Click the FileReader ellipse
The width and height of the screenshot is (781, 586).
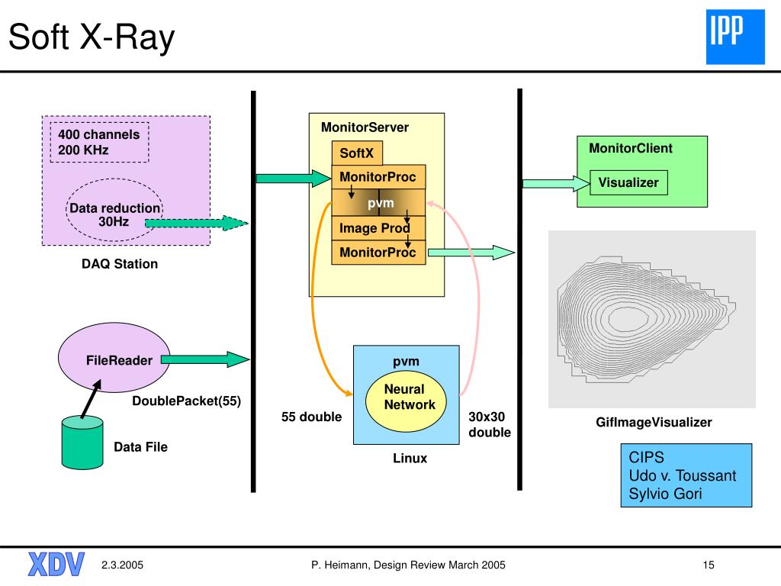coord(114,357)
